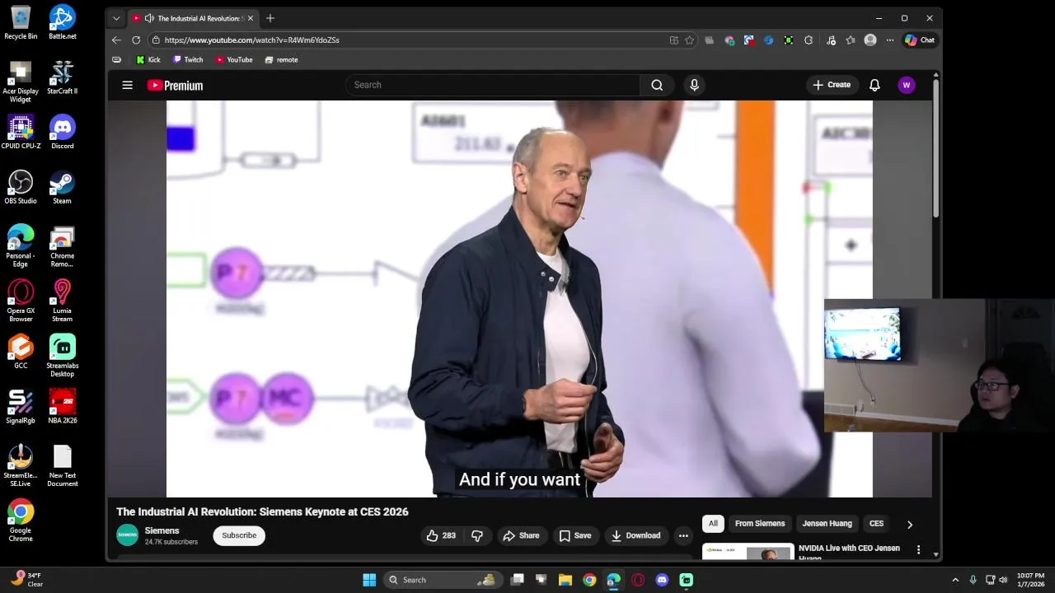1055x593 pixels.
Task: Click the video title text
Action: pos(262,511)
